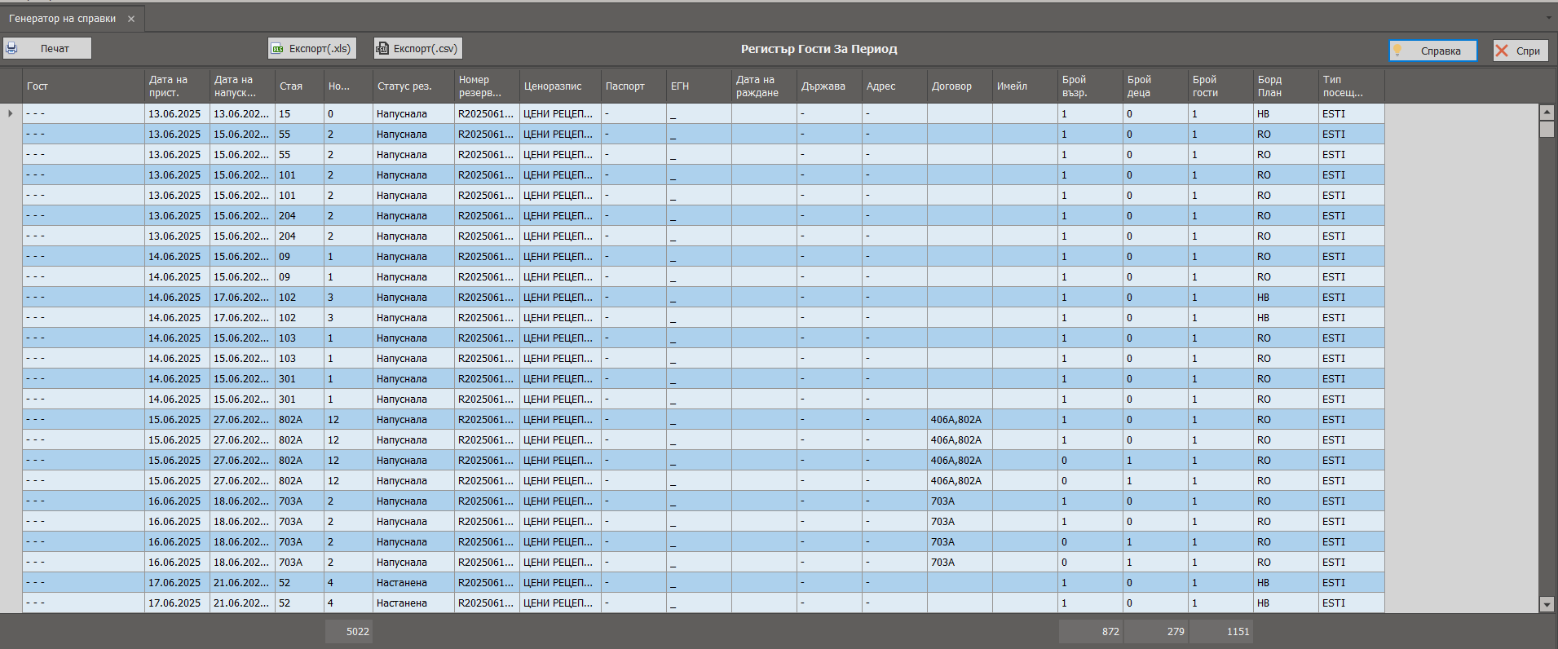Open the tab list dropdown arrow at top right

[x=1549, y=18]
